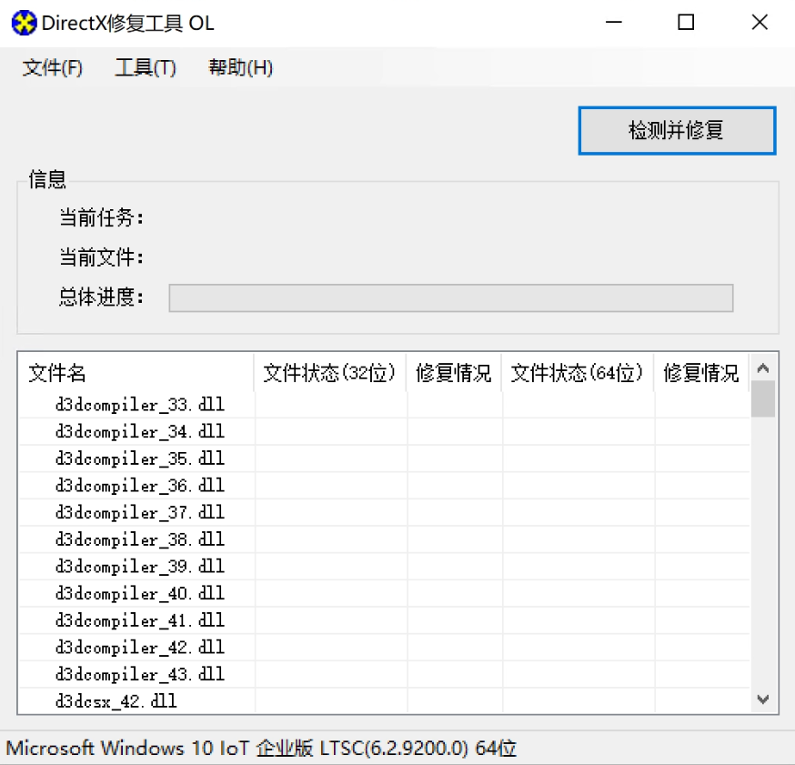The height and width of the screenshot is (765, 795).
Task: Click the DirectX repair tool title bar icon
Action: click(24, 23)
